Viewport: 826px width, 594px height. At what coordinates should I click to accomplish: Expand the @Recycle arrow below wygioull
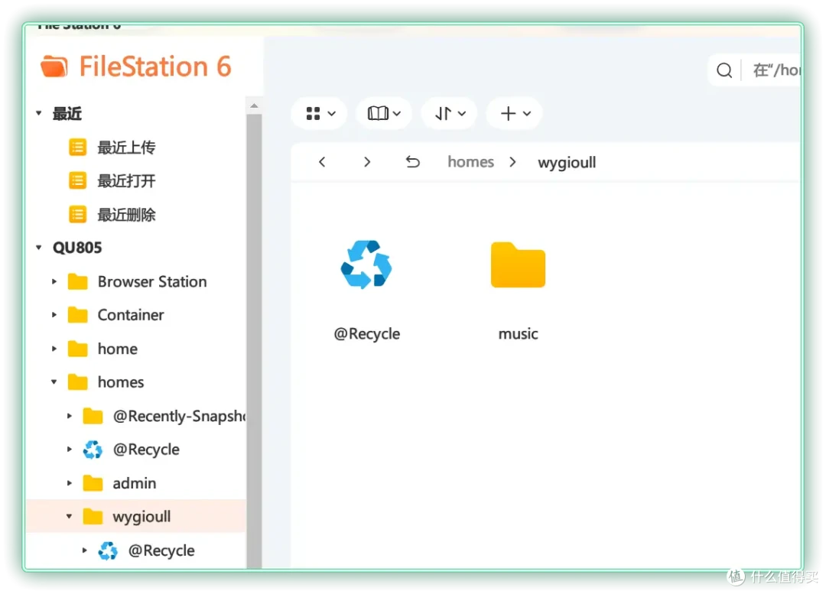[84, 550]
